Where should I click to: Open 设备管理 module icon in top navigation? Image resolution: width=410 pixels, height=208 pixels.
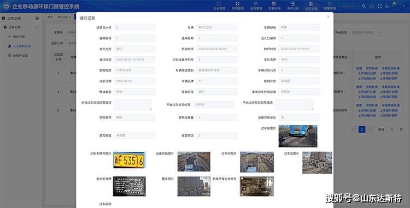pyautogui.click(x=256, y=4)
